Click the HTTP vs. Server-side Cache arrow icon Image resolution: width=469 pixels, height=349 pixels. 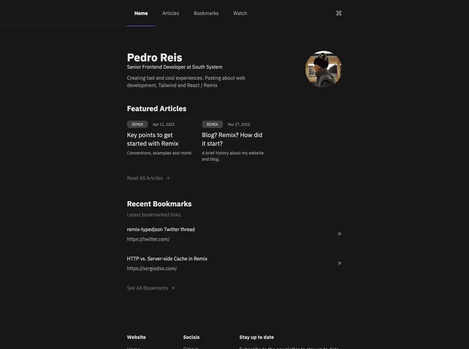click(x=339, y=264)
